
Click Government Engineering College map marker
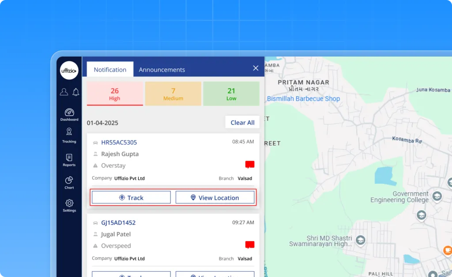tap(437, 196)
